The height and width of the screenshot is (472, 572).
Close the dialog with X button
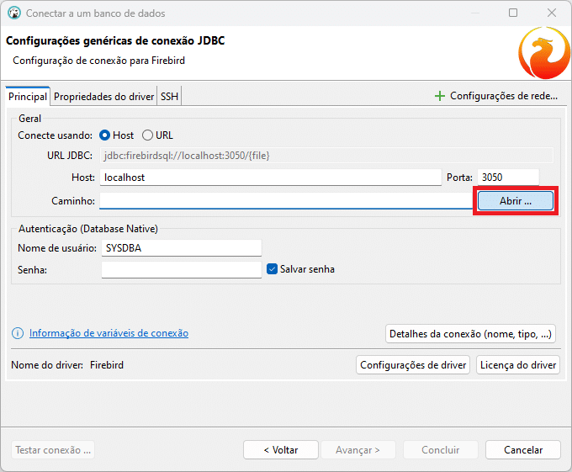552,13
